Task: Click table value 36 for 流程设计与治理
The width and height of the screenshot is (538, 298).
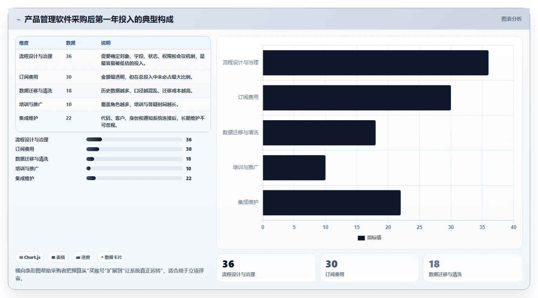Action: tap(69, 56)
